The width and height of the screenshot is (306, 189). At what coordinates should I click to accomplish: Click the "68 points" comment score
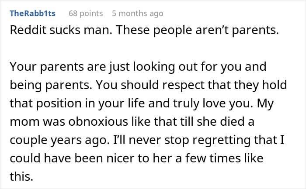[86, 13]
